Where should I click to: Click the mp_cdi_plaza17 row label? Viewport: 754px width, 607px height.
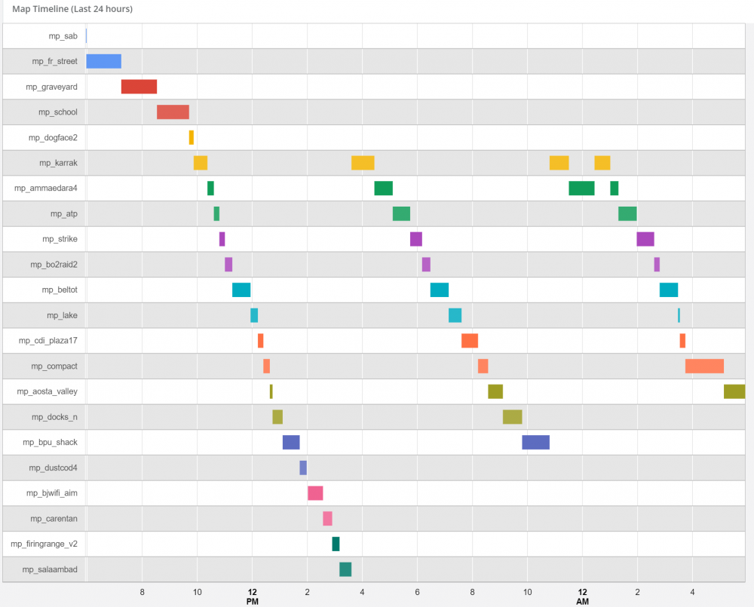48,341
